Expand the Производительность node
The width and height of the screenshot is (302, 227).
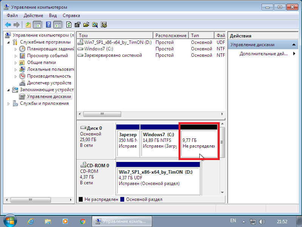[x=15, y=76]
